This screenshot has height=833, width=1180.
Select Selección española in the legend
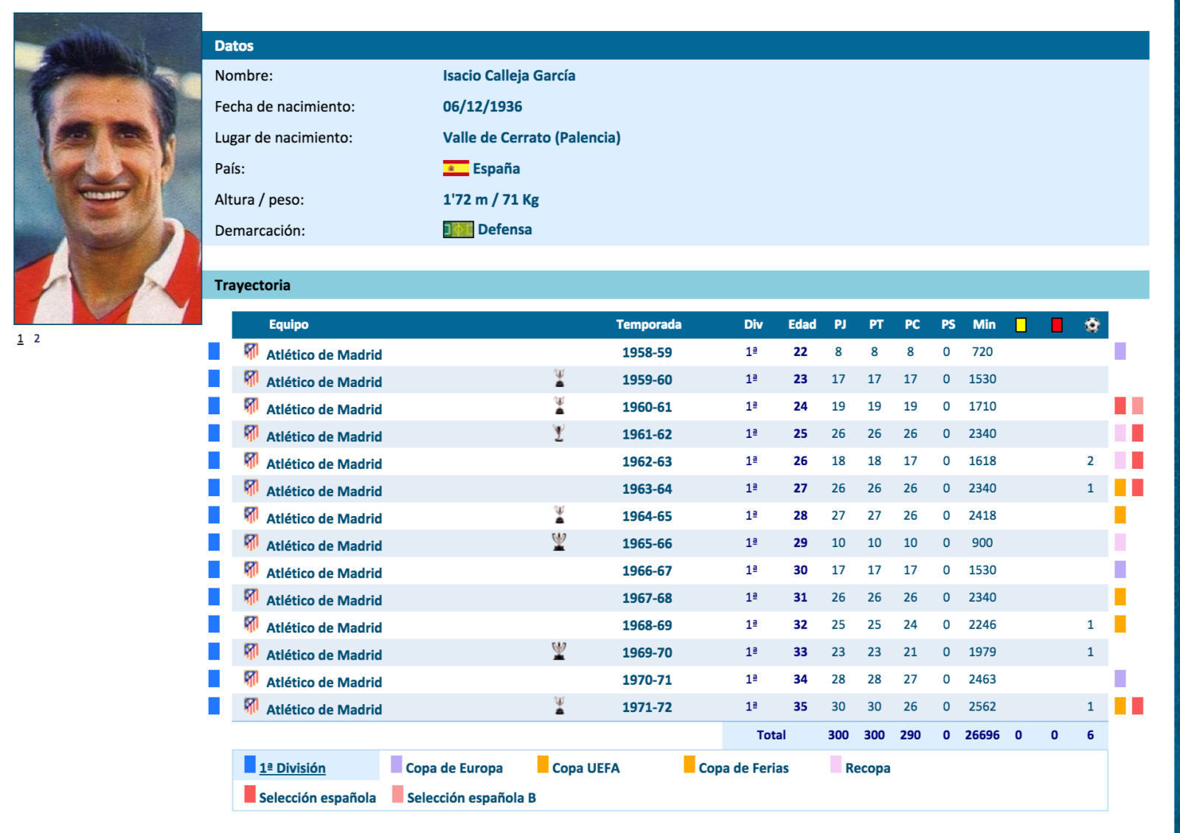(x=317, y=798)
